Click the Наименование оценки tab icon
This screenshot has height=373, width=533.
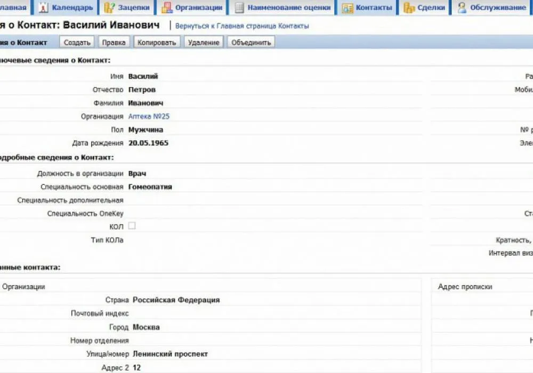tap(239, 7)
